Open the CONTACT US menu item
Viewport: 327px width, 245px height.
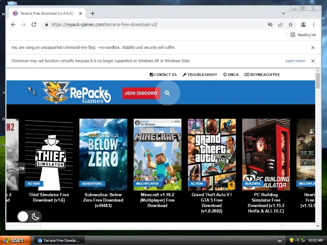tap(163, 75)
